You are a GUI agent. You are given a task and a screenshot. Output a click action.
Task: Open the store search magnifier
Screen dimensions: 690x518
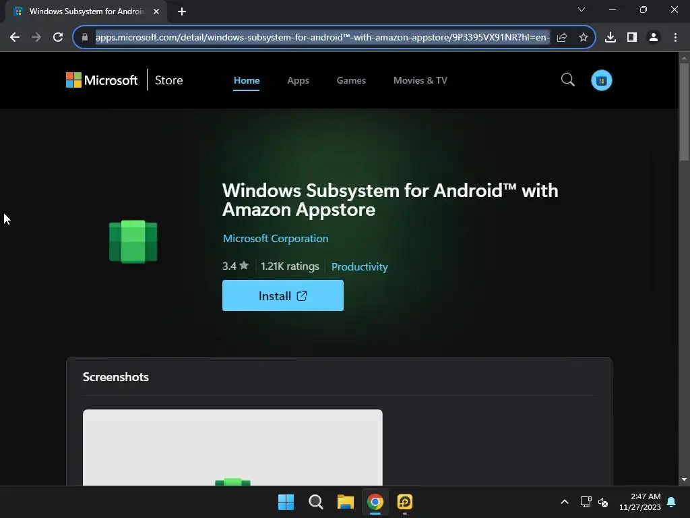point(567,80)
